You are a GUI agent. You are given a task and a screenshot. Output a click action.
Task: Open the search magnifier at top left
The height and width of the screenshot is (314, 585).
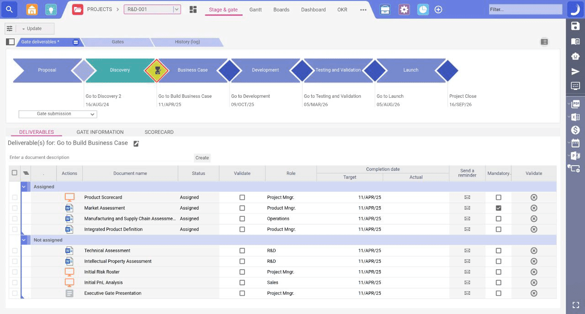(9, 9)
